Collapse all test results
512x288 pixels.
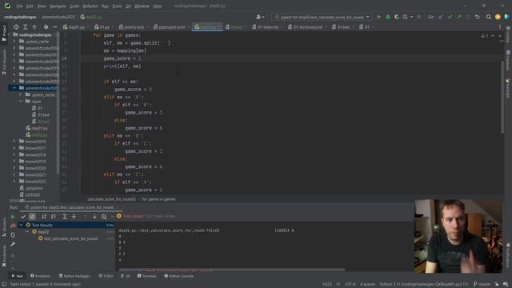click(74, 217)
